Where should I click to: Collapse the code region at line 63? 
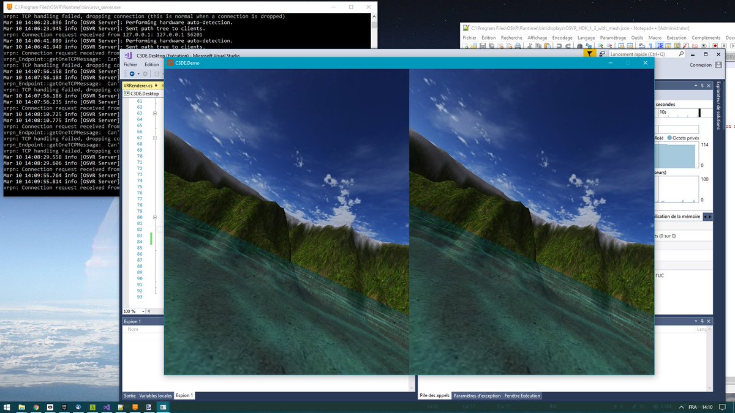click(155, 113)
